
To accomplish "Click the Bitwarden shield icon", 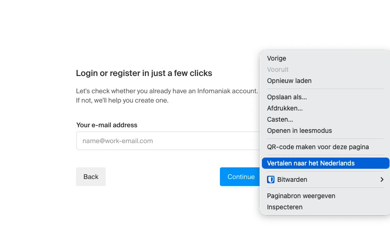I will (x=271, y=179).
